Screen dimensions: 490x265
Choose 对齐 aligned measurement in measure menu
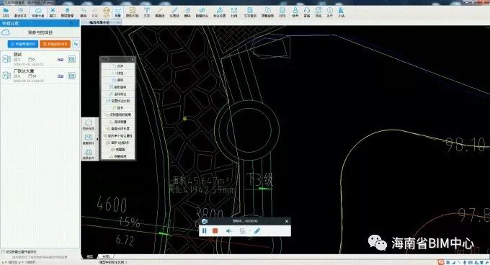click(x=118, y=66)
